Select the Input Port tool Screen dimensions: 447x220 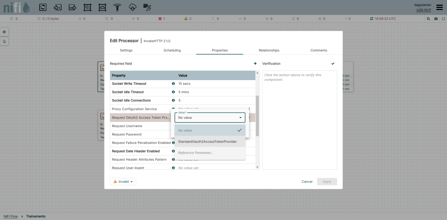tap(57, 7)
